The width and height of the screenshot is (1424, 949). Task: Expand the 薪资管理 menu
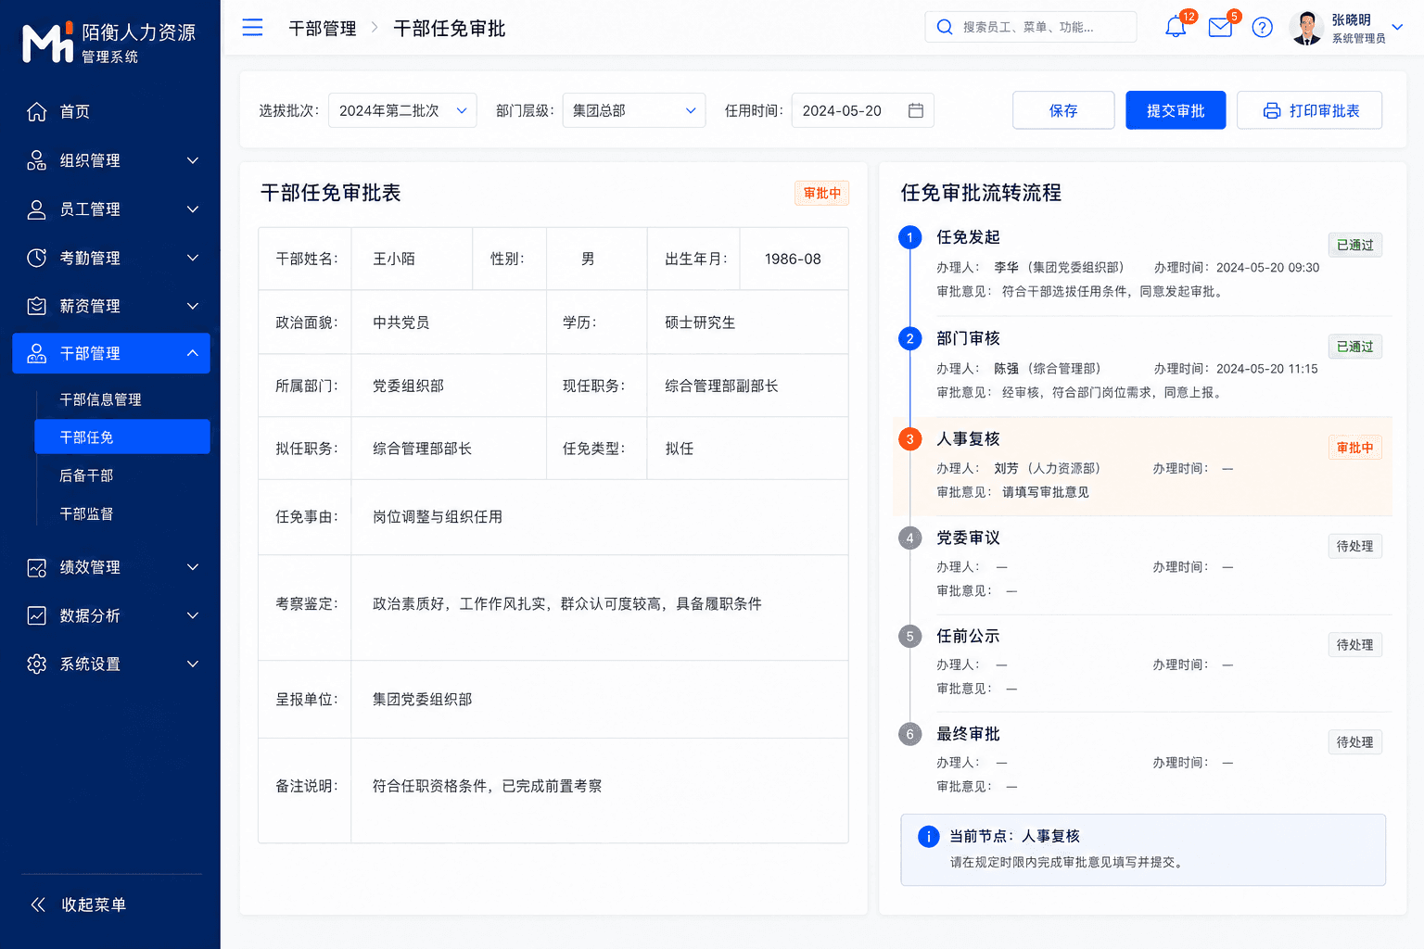[111, 306]
